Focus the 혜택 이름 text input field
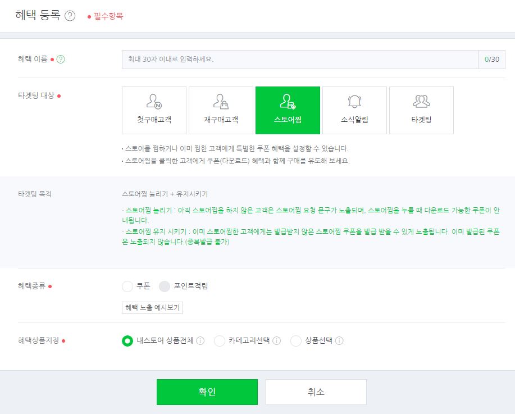Viewport: 515px width, 414px height. tap(300, 60)
